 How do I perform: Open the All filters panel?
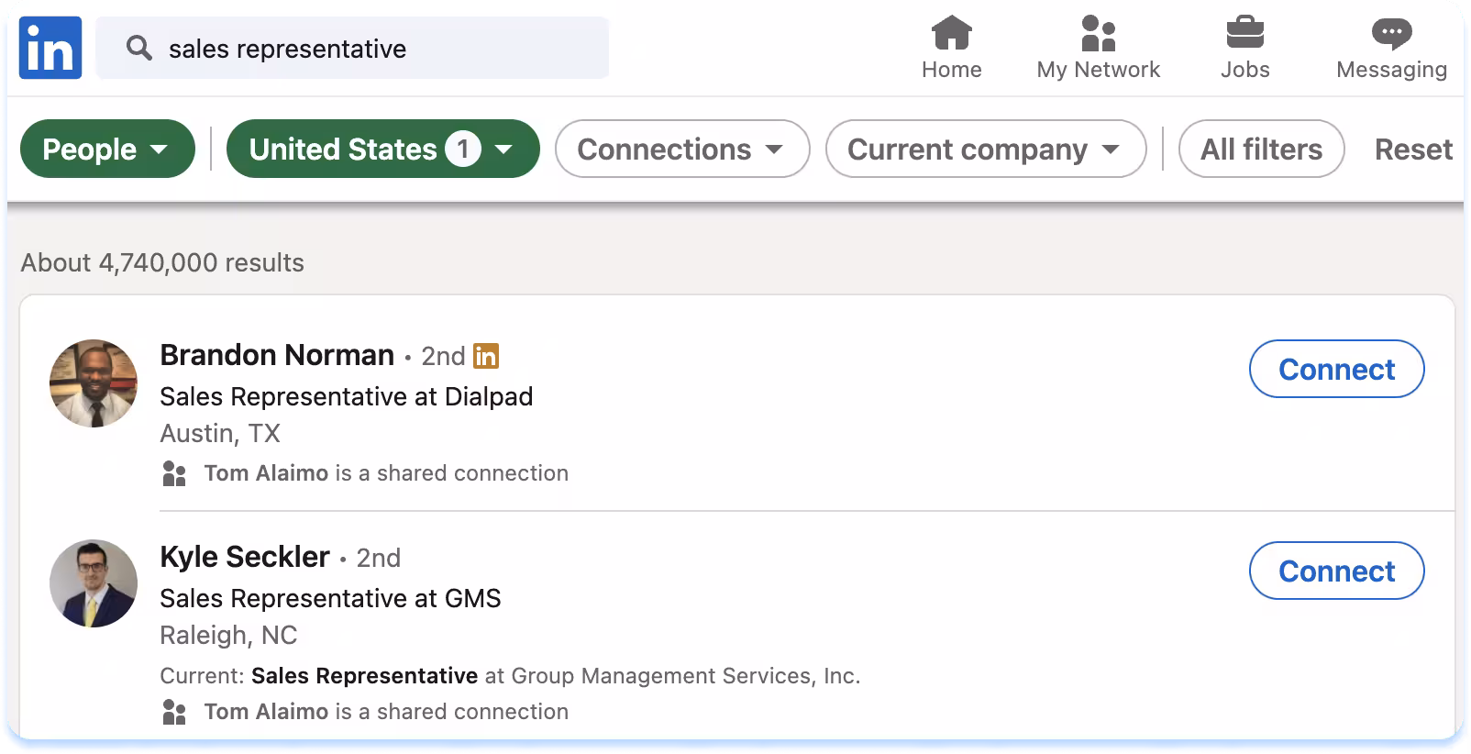(1261, 149)
